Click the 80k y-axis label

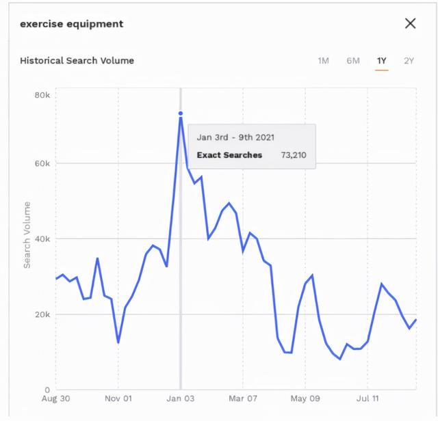pyautogui.click(x=42, y=95)
